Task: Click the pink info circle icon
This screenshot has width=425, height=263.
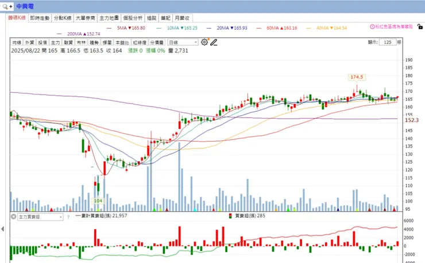Action: tap(372, 26)
